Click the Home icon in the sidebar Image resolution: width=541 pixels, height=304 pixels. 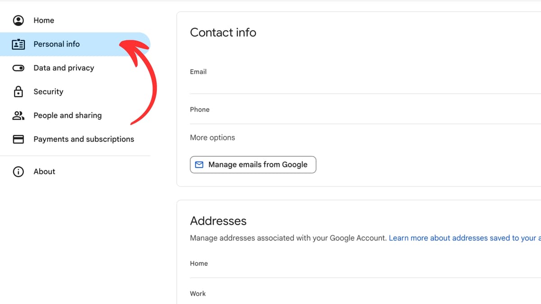(x=18, y=20)
